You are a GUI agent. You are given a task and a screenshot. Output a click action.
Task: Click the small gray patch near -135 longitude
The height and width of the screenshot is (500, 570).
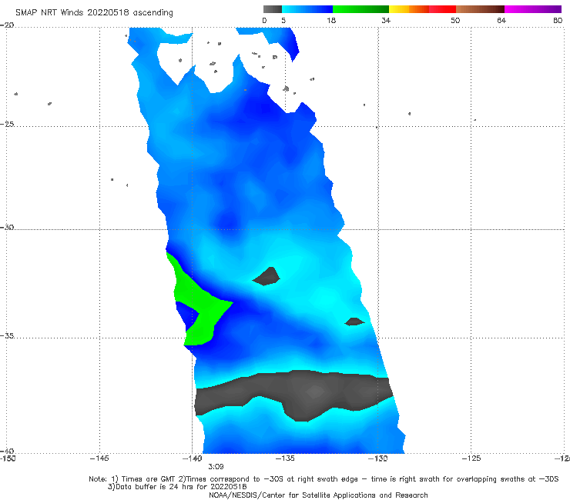click(x=267, y=277)
